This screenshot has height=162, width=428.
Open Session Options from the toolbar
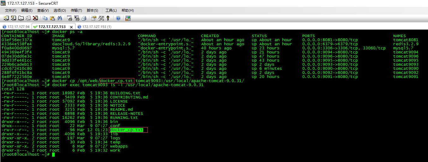point(94,18)
